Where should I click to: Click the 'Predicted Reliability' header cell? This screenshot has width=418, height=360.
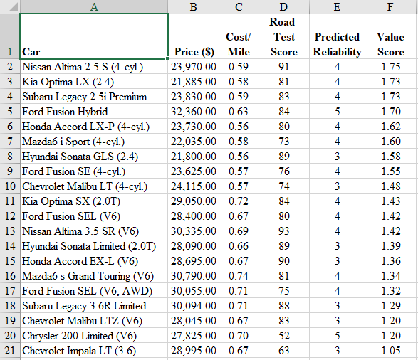pyautogui.click(x=337, y=36)
